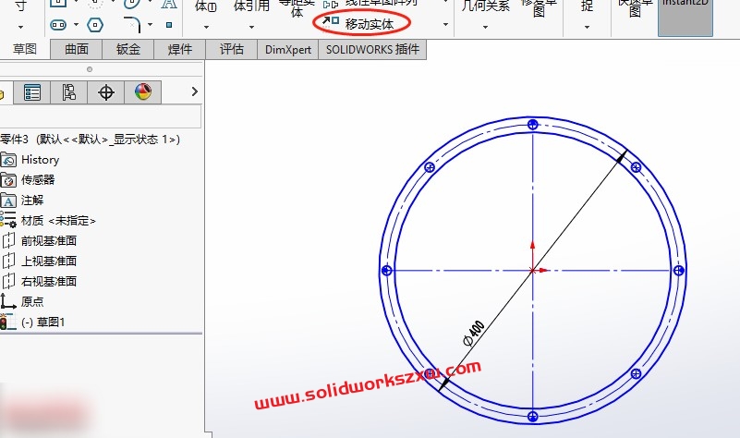This screenshot has height=438, width=740.
Task: Expand the fillet tool dropdown arrow
Action: (x=150, y=25)
